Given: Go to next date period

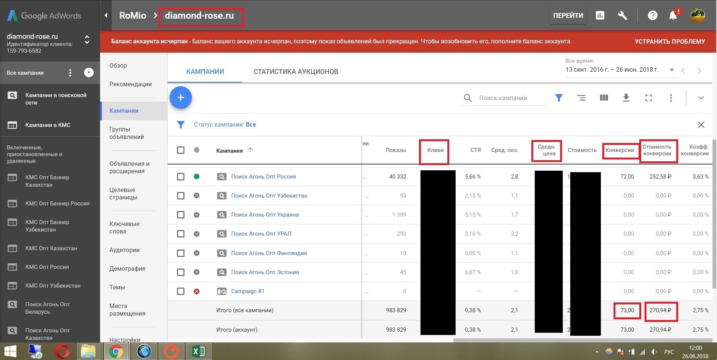Looking at the screenshot, I should pyautogui.click(x=699, y=71).
